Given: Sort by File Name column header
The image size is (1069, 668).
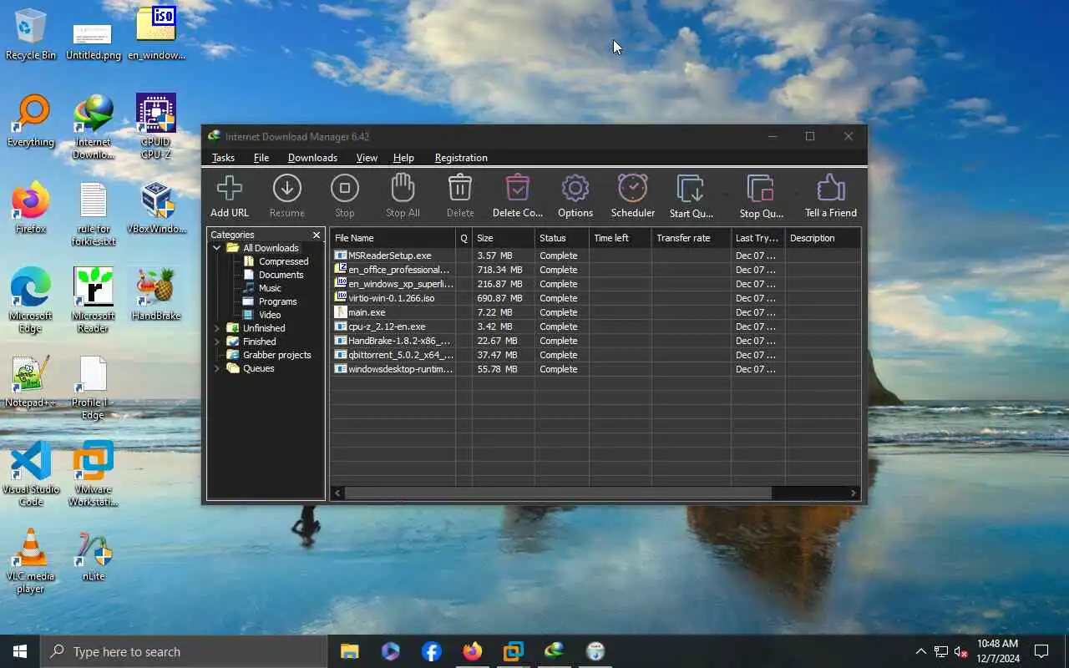Looking at the screenshot, I should 393,238.
